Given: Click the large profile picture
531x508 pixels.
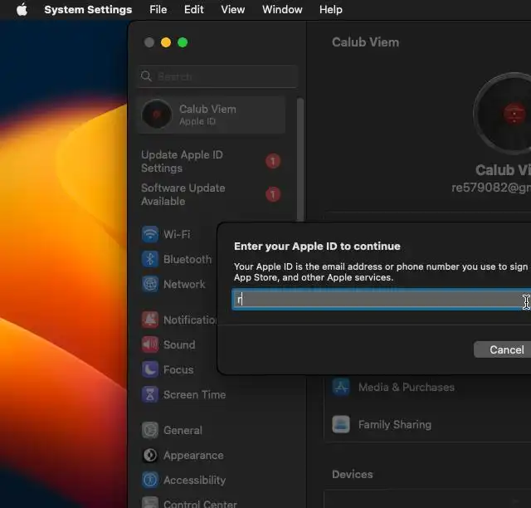Looking at the screenshot, I should [x=502, y=114].
